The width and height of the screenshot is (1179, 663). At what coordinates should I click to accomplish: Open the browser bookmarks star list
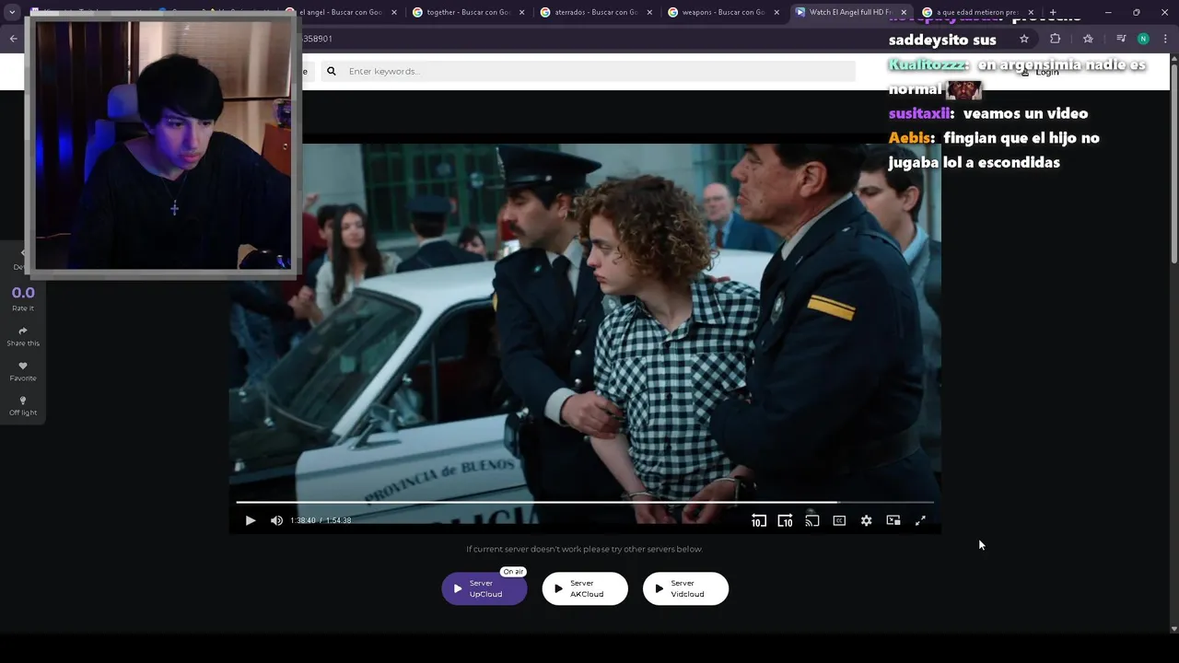[x=1088, y=39]
